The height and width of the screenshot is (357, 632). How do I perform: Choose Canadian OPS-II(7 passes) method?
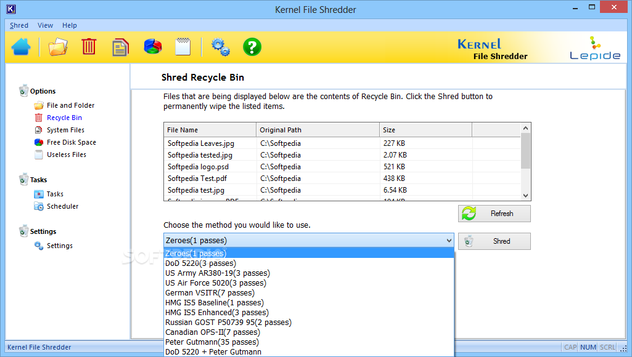(309, 332)
